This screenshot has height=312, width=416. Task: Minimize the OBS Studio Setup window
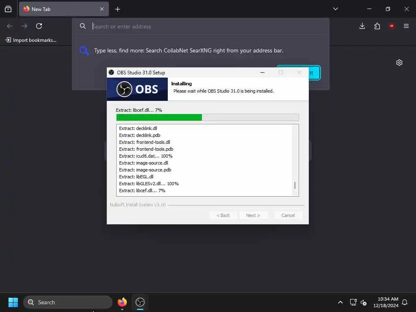coord(262,72)
